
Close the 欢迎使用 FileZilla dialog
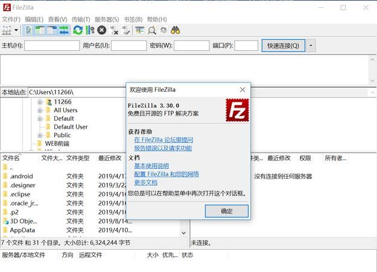242,89
